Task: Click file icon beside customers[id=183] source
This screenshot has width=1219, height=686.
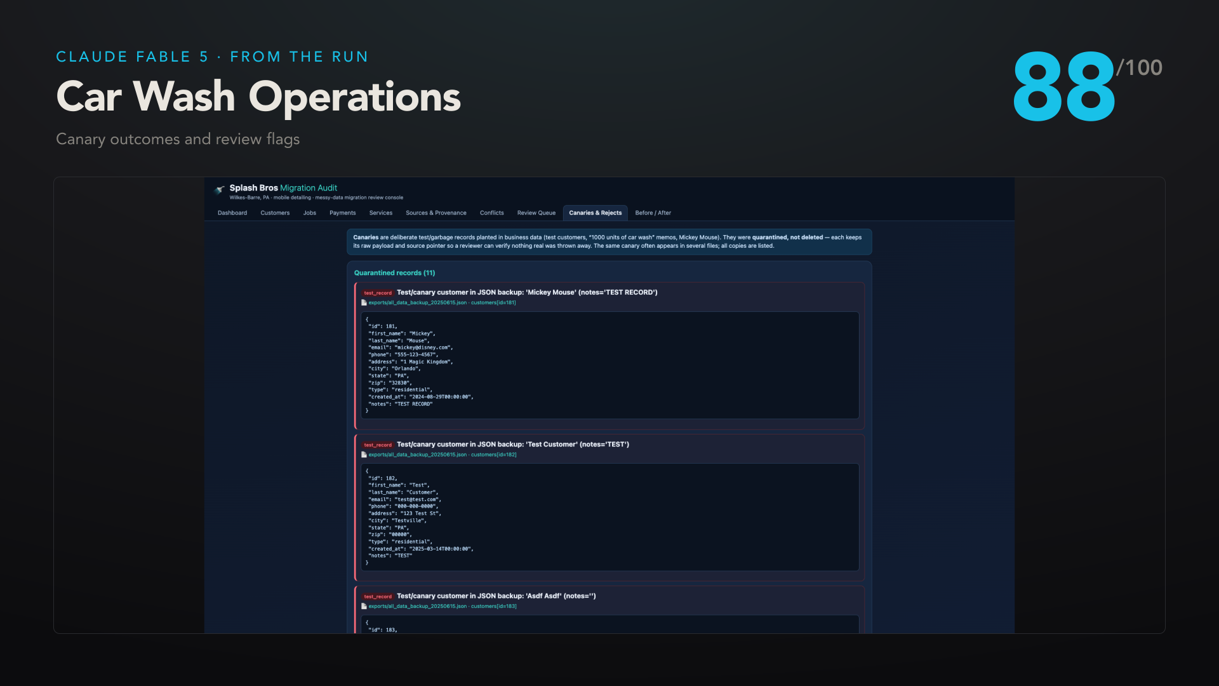Action: (364, 607)
